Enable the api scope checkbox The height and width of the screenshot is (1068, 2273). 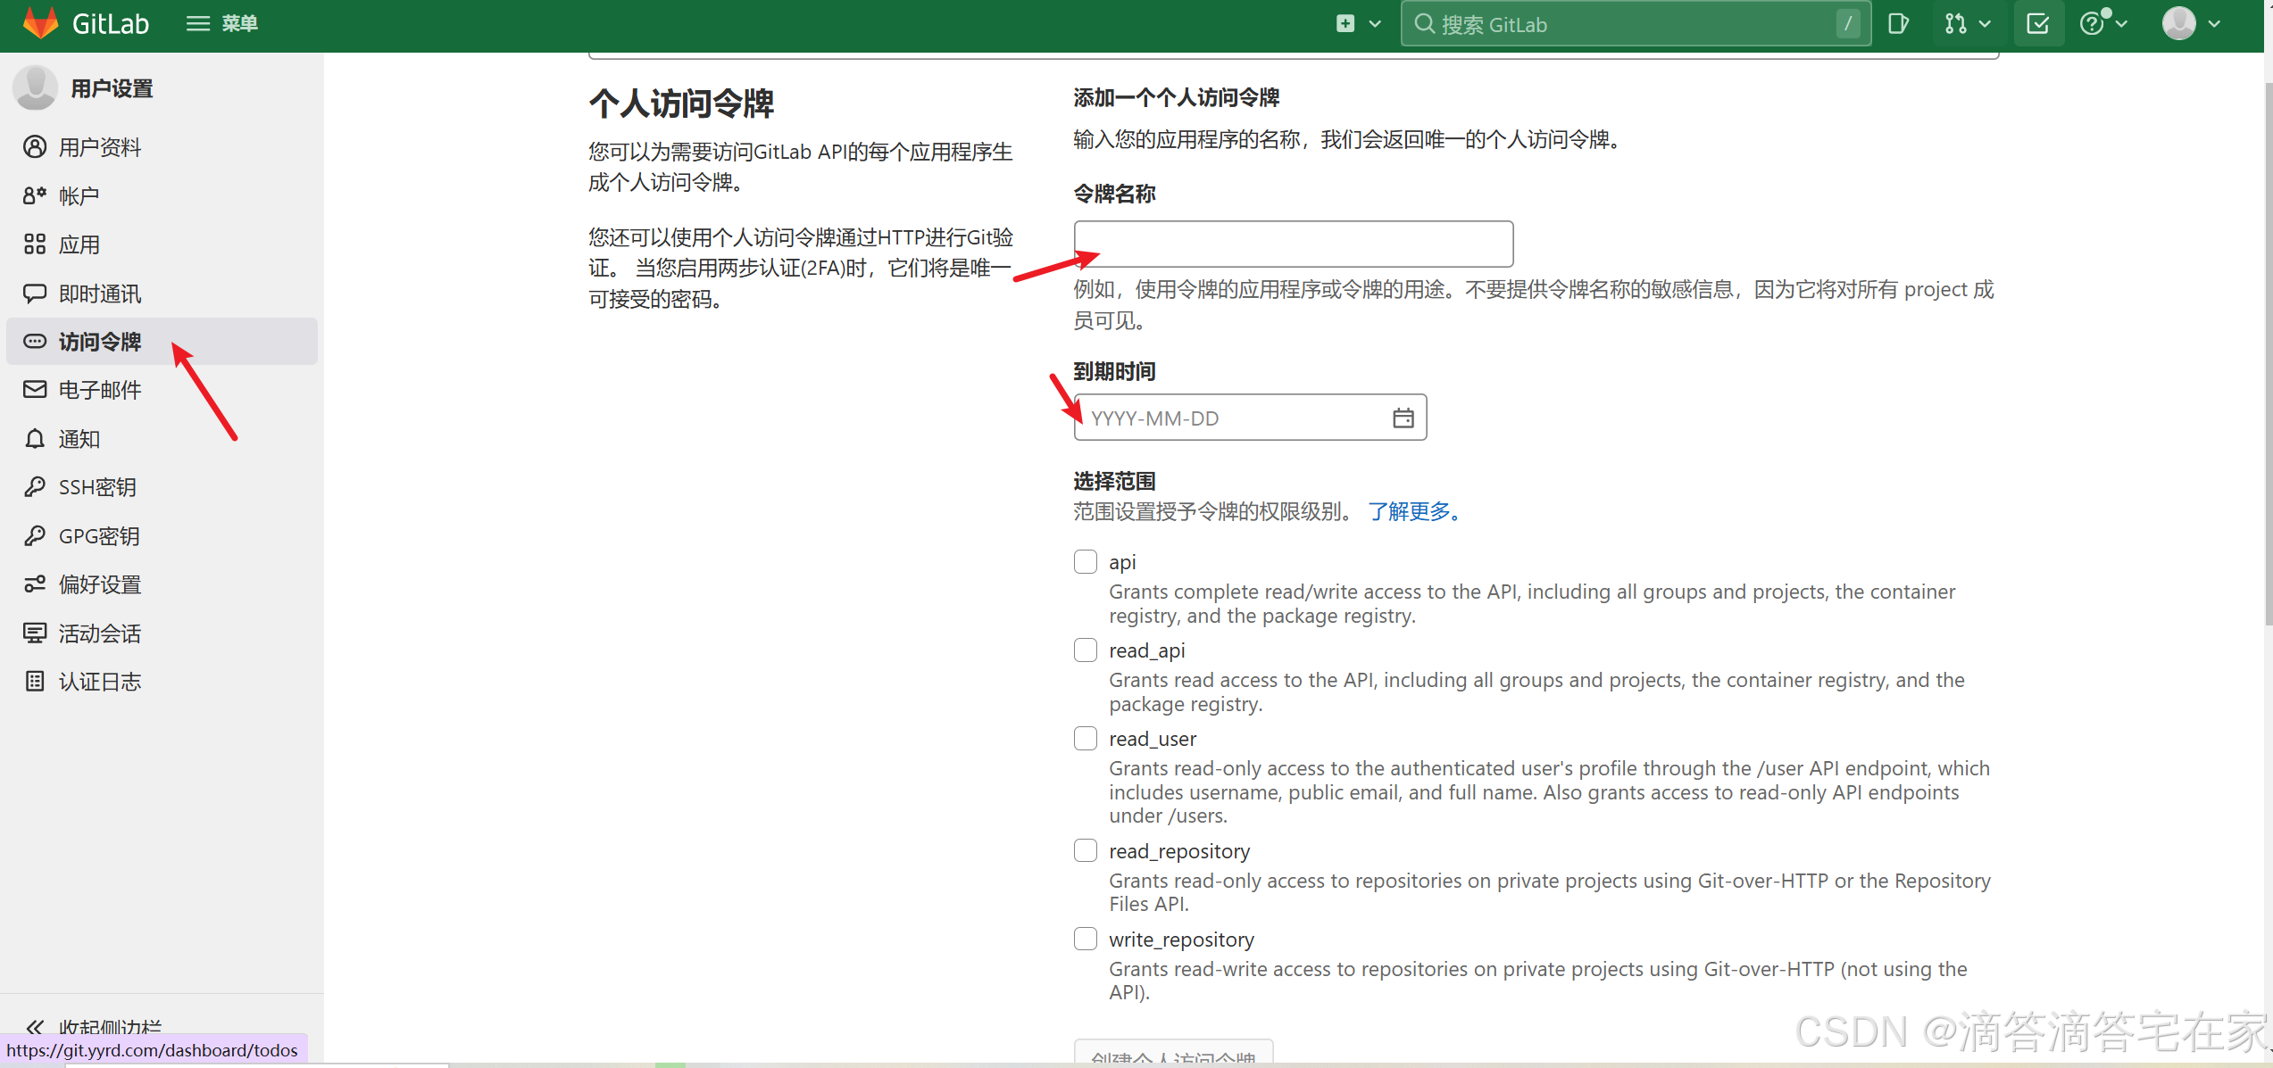[1085, 561]
